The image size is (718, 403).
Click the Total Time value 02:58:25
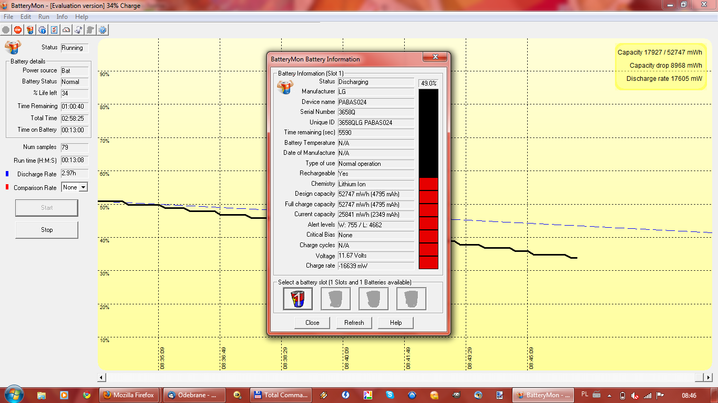75,119
